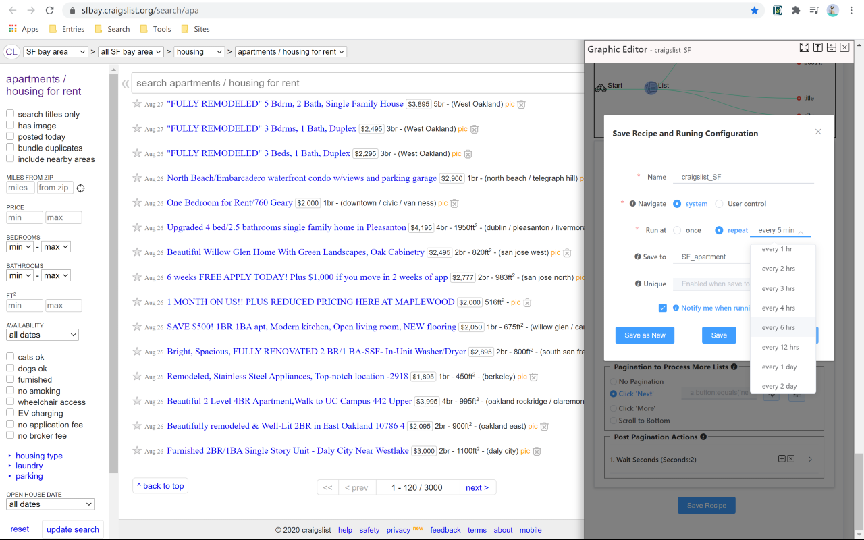Click the dock-to-top icon in Graphic Editor

817,47
